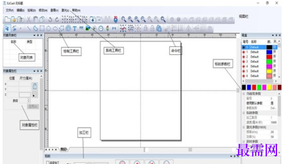Screen dimensions: 286x164
Task: Select the Text tool T icon
Action: click(75, 28)
